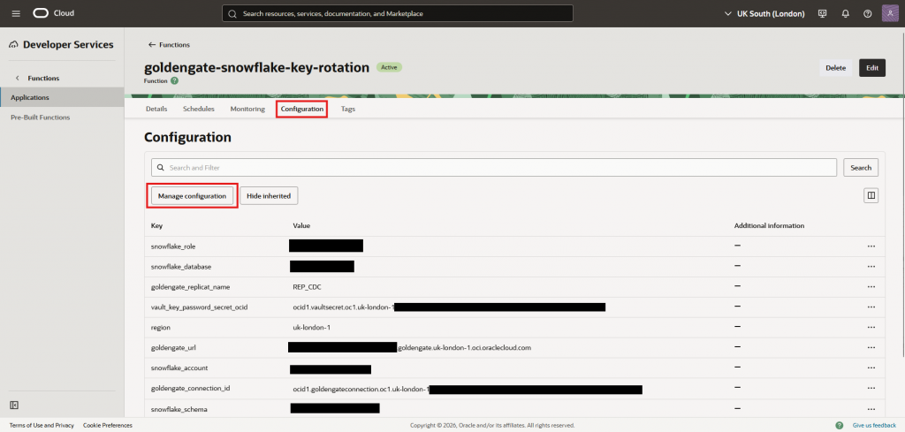Screen dimensions: 905x432
Task: Open actions menu for goldengate_url row
Action: click(871, 348)
